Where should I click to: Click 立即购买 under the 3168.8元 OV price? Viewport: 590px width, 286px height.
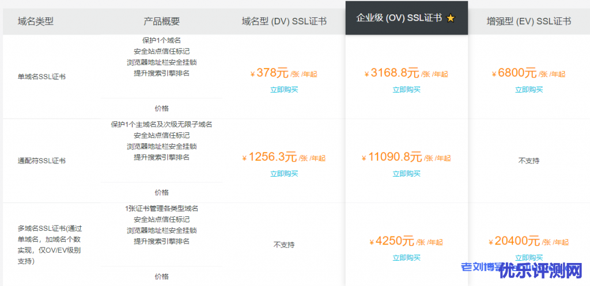click(x=406, y=90)
